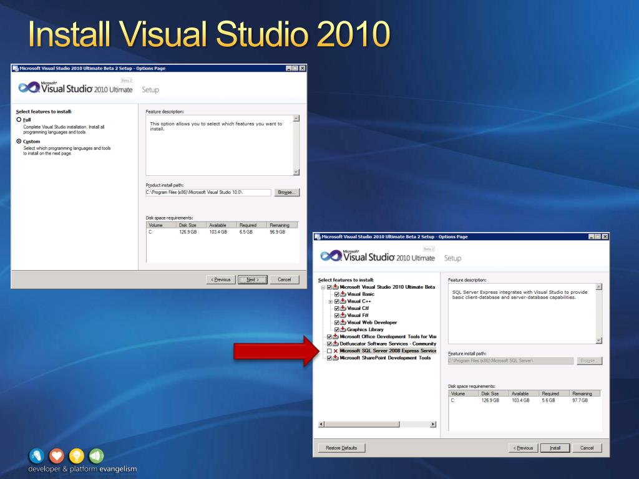The image size is (639, 479).
Task: Click the second window's title bar icon
Action: coord(318,236)
